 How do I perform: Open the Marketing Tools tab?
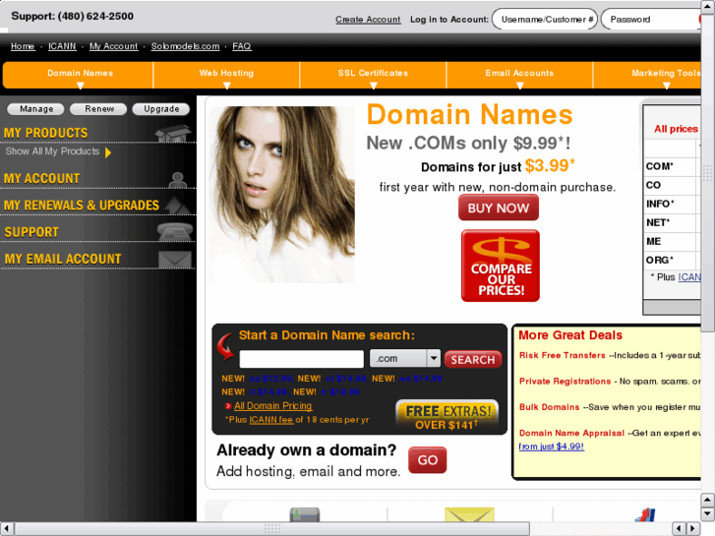click(647, 75)
